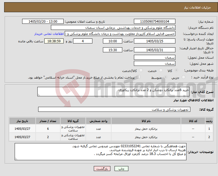
Task: Select the خدمت radio button
Action: [161, 70]
